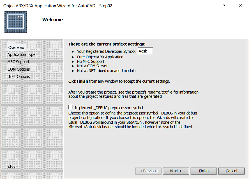249x179 pixels.
Task: Cancel the wizard with the Cancel button
Action: point(231,171)
